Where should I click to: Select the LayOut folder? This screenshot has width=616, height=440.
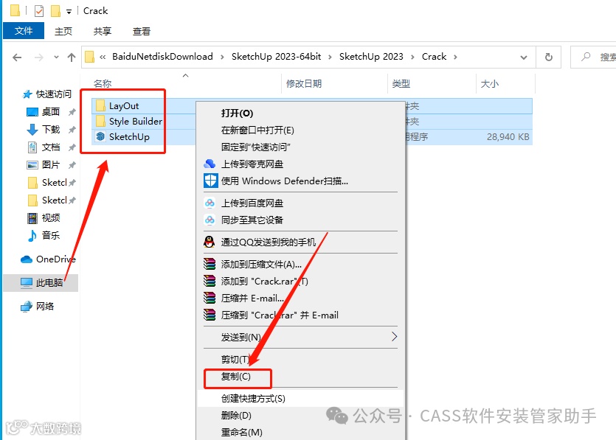pos(124,105)
